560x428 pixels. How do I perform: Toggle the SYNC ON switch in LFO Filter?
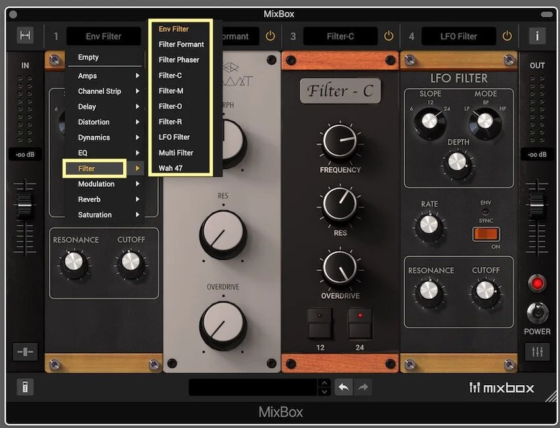pos(486,234)
